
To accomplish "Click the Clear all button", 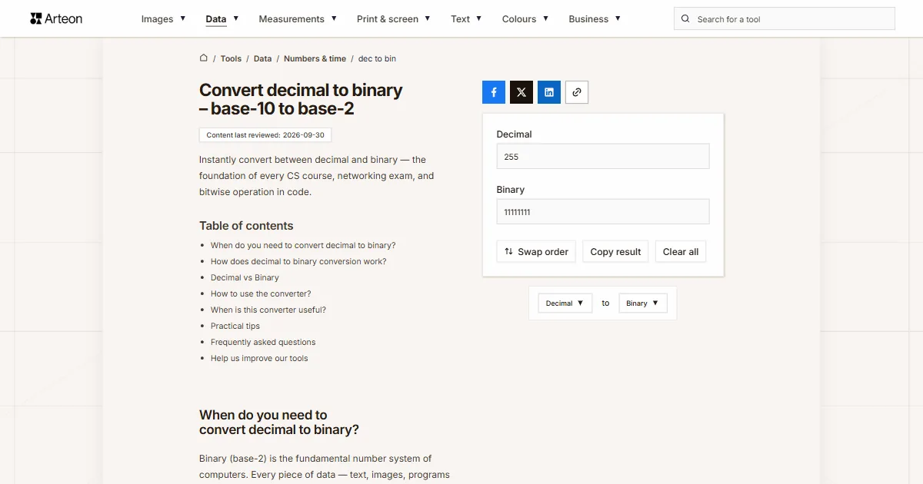I will [x=681, y=252].
